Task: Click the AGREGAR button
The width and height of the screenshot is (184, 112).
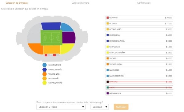Action: (x=121, y=107)
